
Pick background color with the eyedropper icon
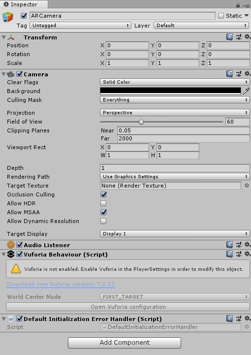246,91
